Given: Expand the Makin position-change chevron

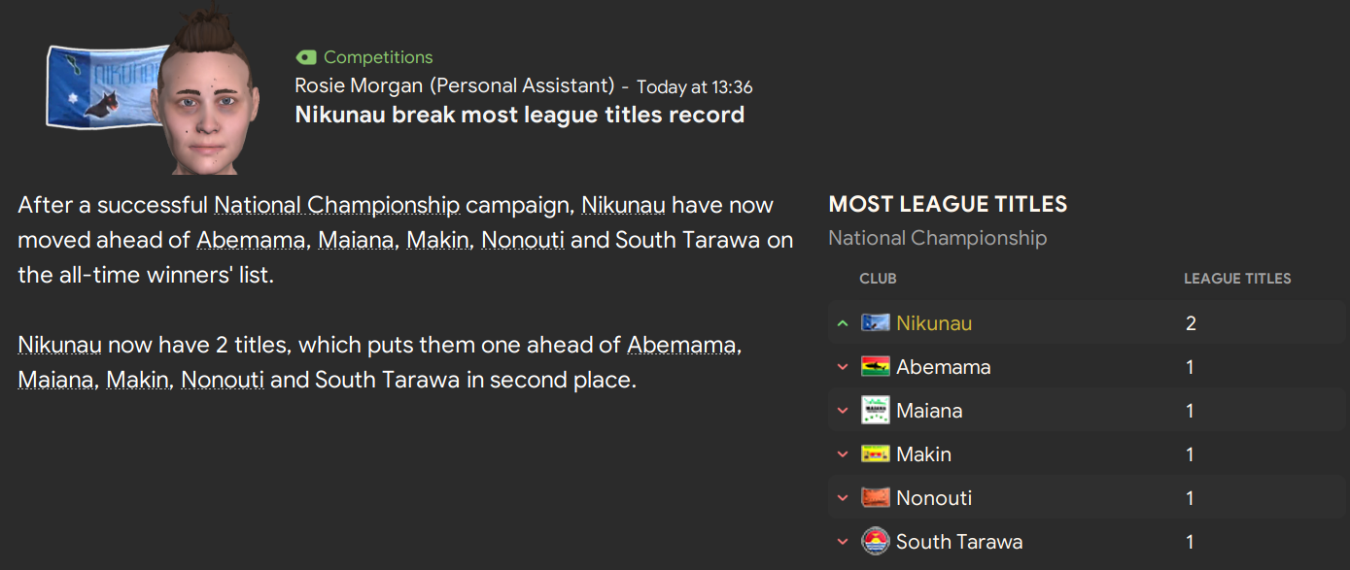Looking at the screenshot, I should 842,454.
